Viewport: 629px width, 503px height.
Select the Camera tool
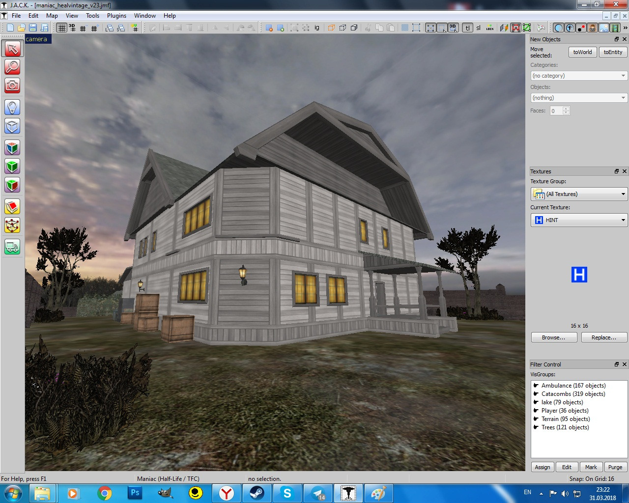[x=12, y=85]
